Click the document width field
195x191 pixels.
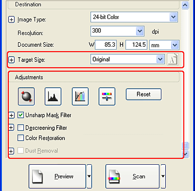click(x=106, y=45)
